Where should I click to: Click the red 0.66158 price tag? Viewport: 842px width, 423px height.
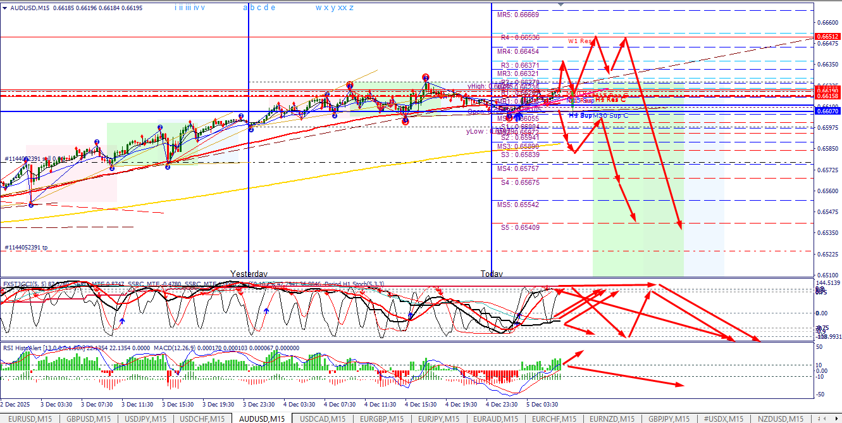coord(829,96)
